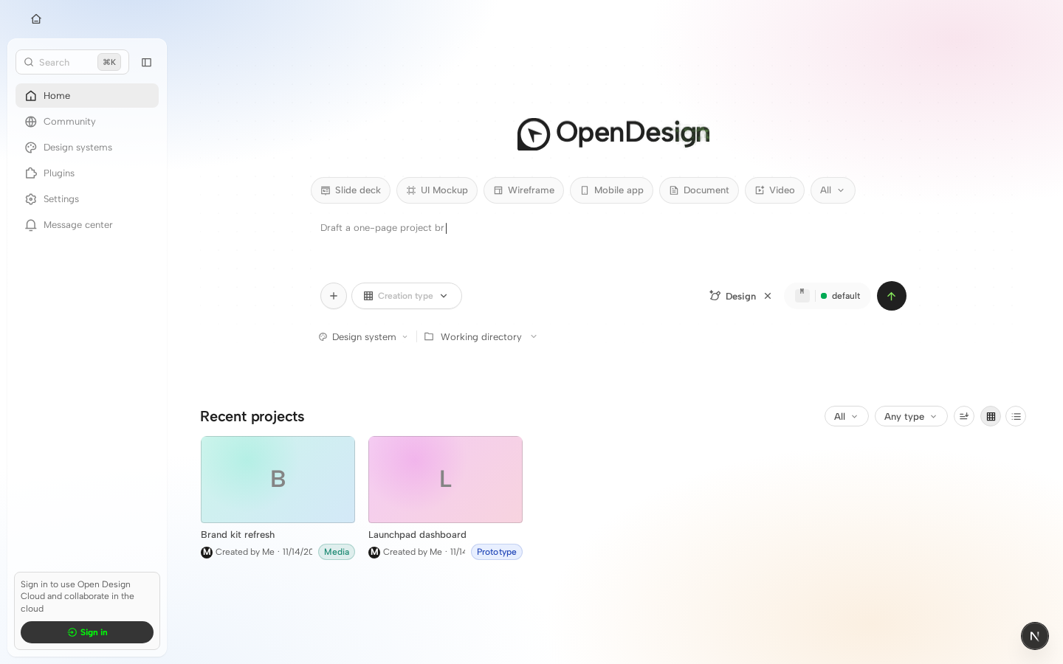Switch to list view

[x=1016, y=416]
